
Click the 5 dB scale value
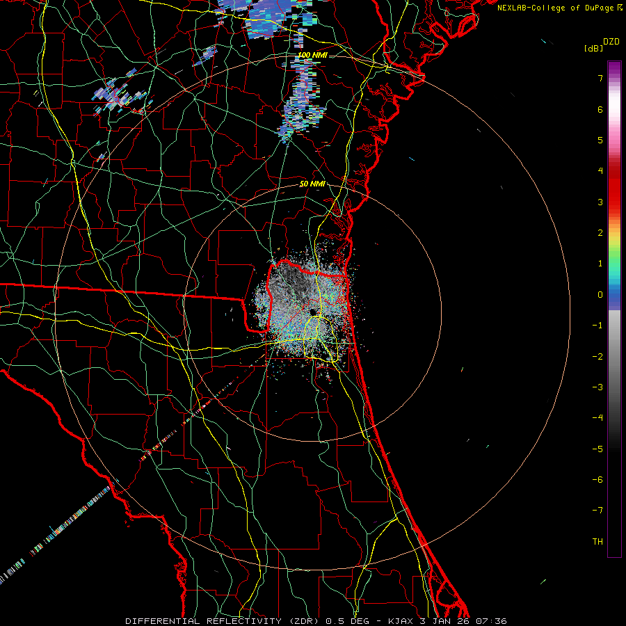point(600,140)
